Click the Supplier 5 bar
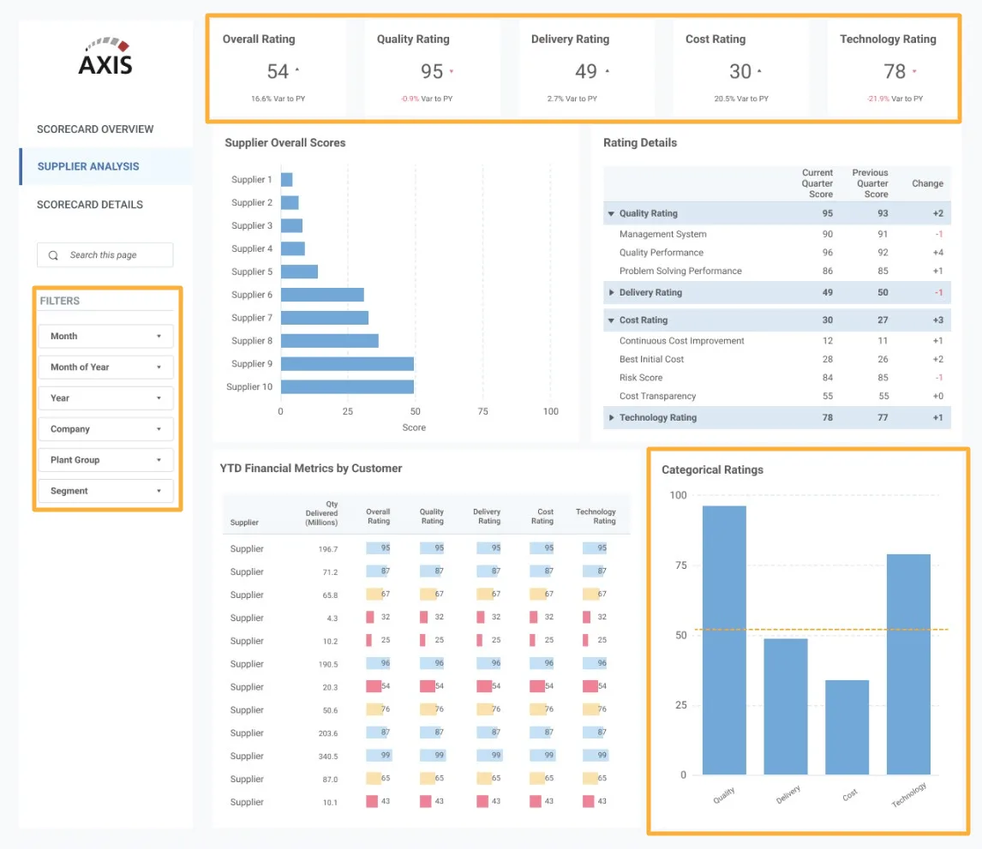The image size is (982, 849). [x=299, y=272]
